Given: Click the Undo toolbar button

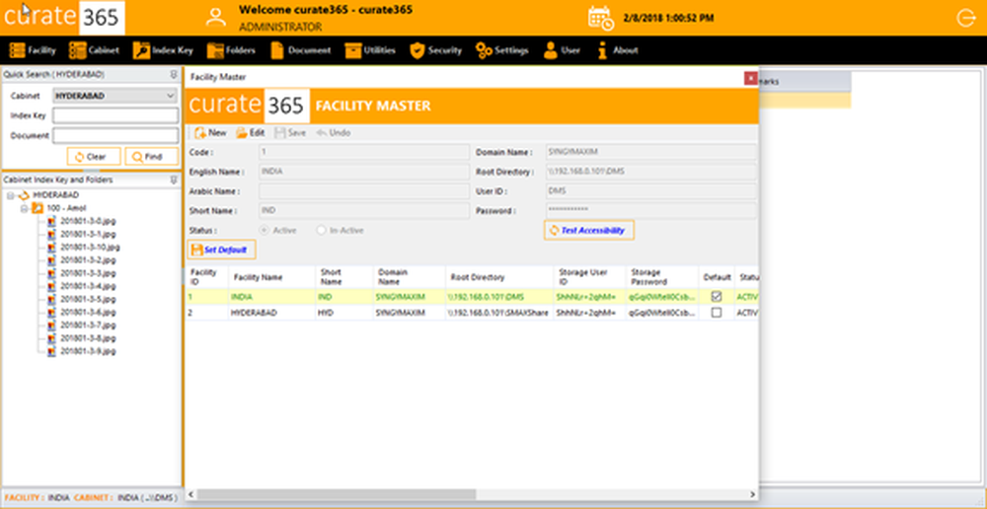Looking at the screenshot, I should 333,133.
